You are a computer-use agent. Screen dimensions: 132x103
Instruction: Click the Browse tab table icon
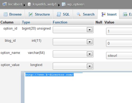pos(6,14)
